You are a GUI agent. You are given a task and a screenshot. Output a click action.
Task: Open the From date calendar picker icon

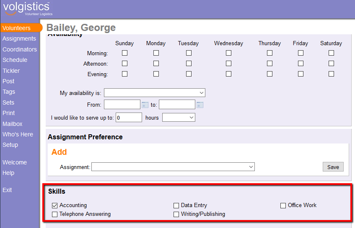coord(145,105)
